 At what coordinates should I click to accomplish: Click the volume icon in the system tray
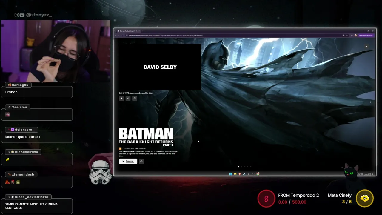coord(362,174)
